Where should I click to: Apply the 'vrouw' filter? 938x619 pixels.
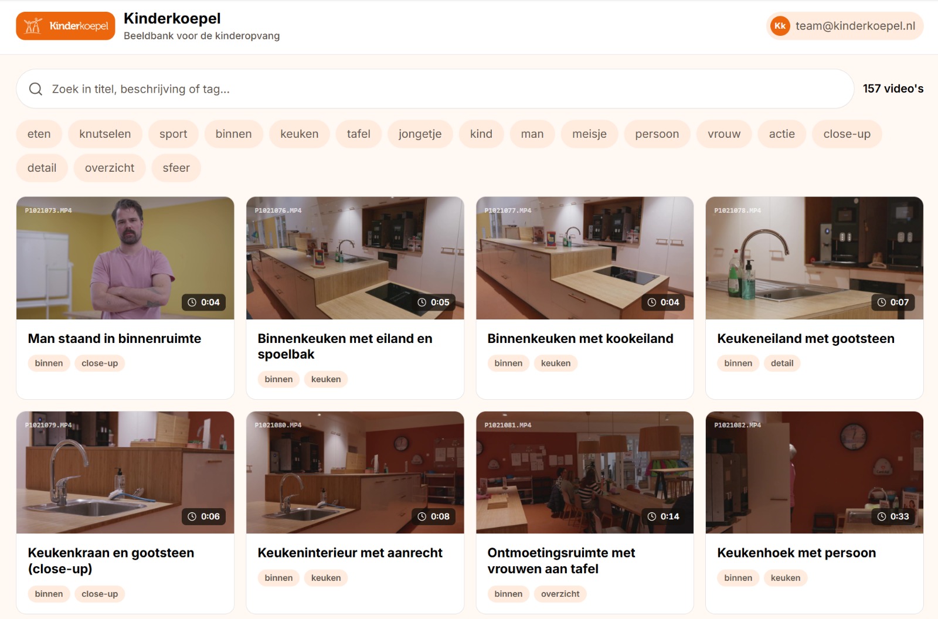[724, 134]
